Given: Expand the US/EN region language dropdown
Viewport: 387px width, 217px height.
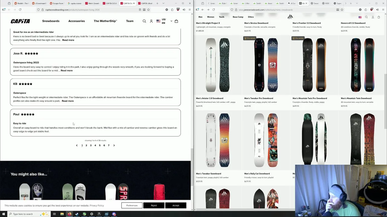Looking at the screenshot, I should pos(164,21).
